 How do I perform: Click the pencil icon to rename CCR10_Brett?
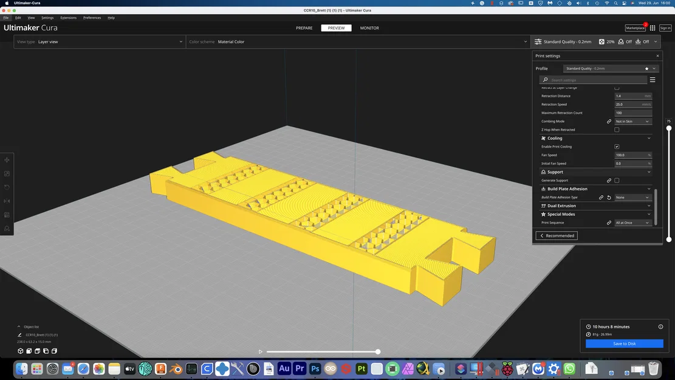click(x=19, y=335)
